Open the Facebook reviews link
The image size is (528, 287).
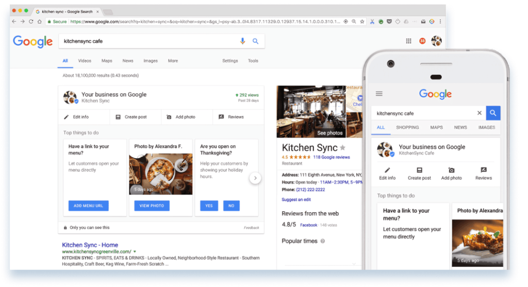point(308,225)
